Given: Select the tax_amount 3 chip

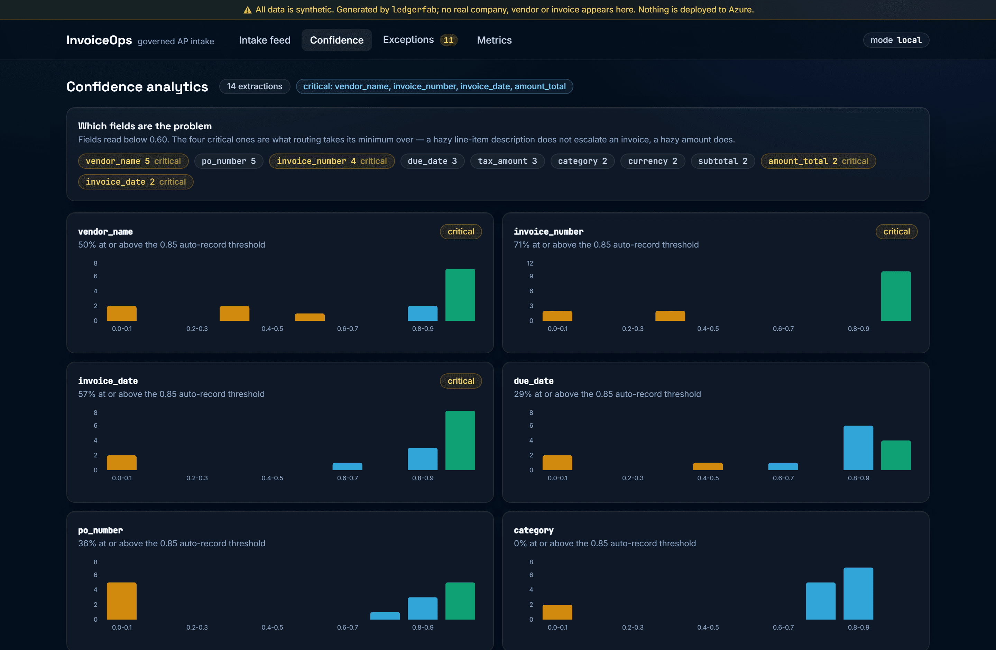Looking at the screenshot, I should [507, 161].
